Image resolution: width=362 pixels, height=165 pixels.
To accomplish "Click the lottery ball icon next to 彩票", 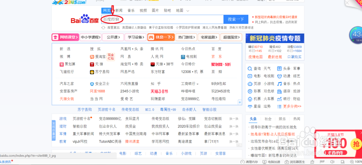I will click(x=250, y=92).
